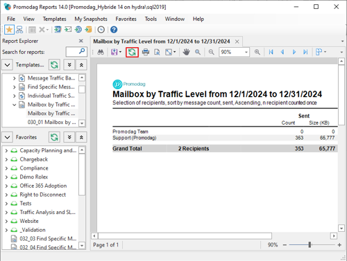
Task: Select the 030_01 Mailbox by... item
Action: 52,122
